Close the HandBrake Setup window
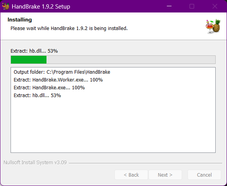This screenshot has height=186, width=227. click(x=215, y=6)
